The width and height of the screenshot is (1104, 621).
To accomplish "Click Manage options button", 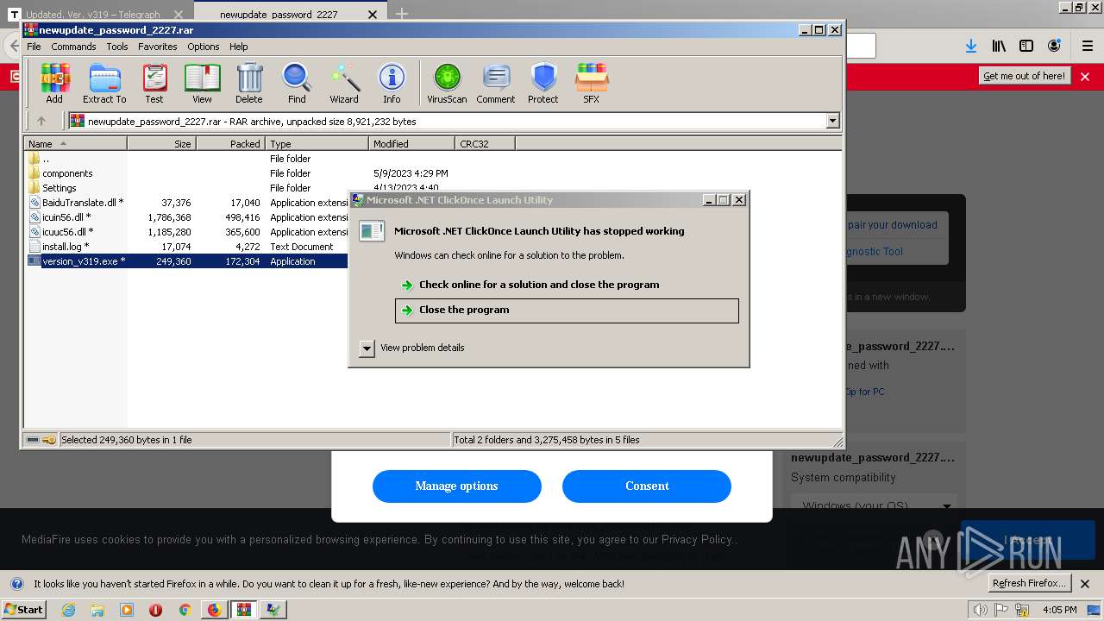I will pos(456,486).
